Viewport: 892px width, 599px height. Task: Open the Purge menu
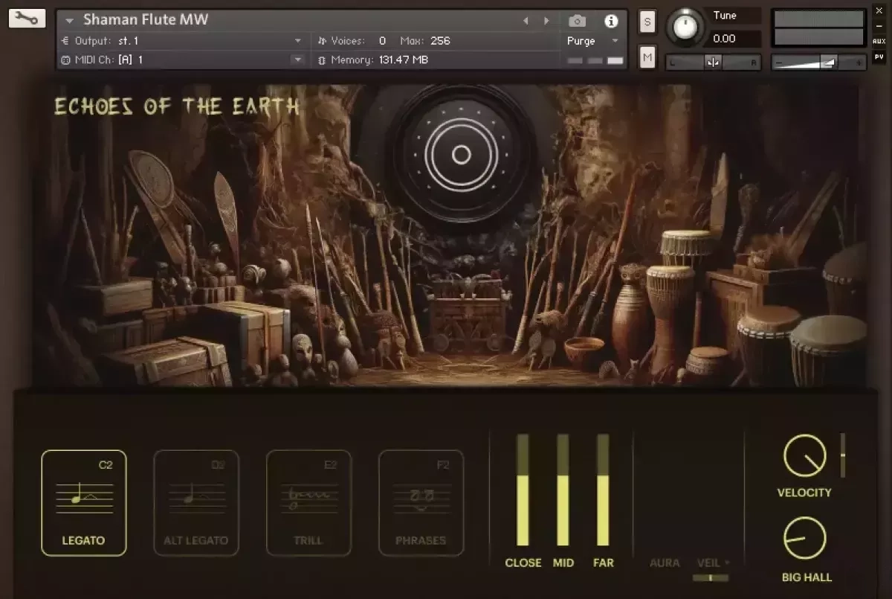coord(592,41)
